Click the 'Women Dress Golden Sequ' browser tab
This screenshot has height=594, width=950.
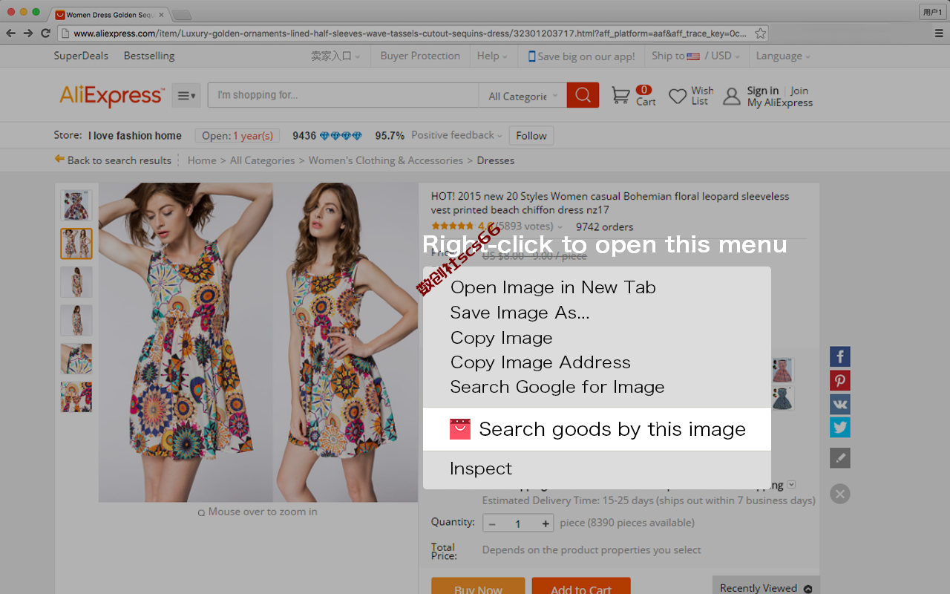[110, 14]
